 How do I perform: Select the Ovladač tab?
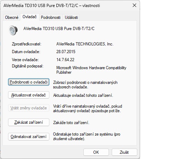point(30,17)
